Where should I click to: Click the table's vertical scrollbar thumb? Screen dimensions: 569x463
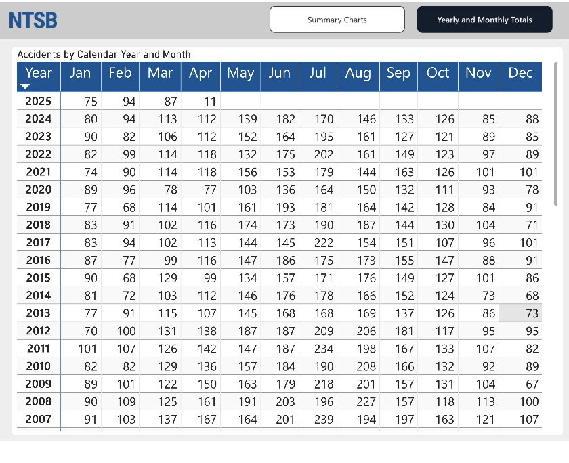(555, 134)
